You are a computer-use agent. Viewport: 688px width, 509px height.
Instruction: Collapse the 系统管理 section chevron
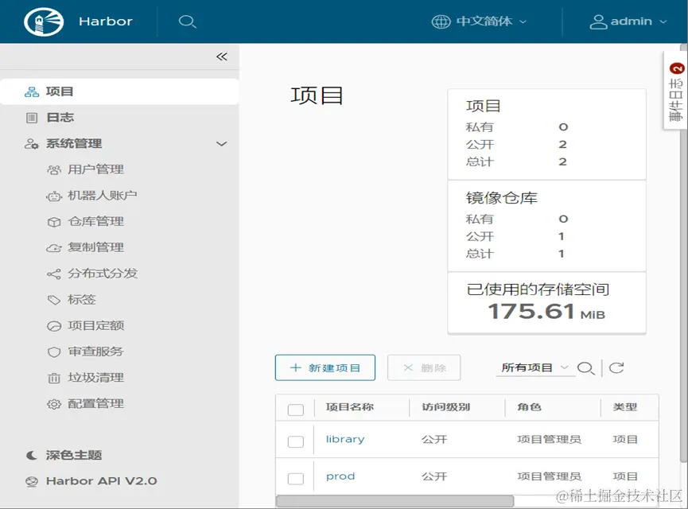(x=222, y=144)
